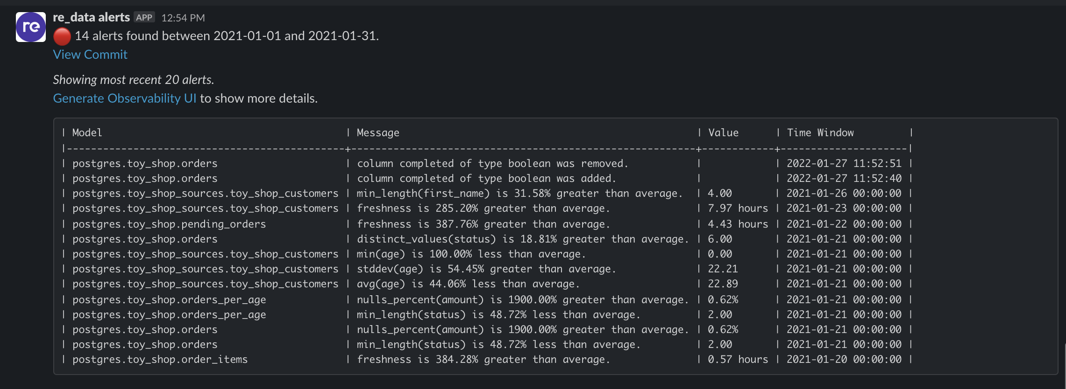Click the red circle alert emoji

click(x=62, y=36)
